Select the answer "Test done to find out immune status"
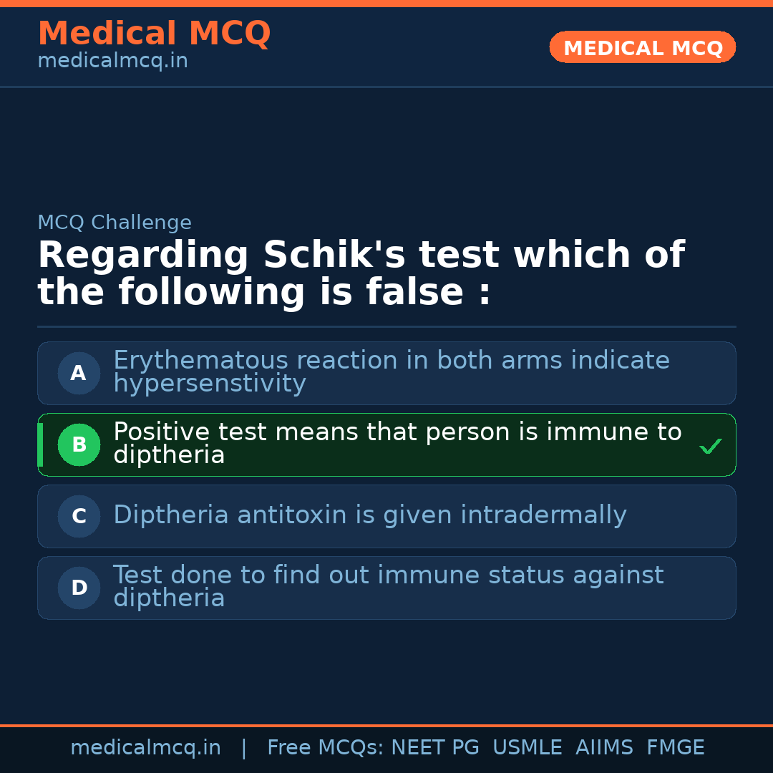 (388, 586)
